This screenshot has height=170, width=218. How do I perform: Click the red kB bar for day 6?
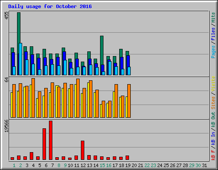pos(44,144)
